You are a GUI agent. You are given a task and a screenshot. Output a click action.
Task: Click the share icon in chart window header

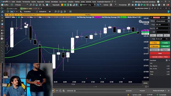[152, 8]
